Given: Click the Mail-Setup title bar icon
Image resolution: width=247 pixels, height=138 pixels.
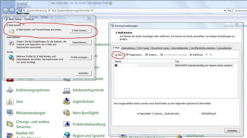Looking at the screenshot, I should (x=6, y=19).
